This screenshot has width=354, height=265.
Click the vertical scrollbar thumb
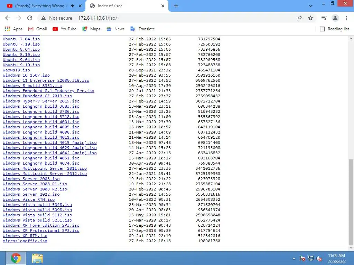coord(351,202)
